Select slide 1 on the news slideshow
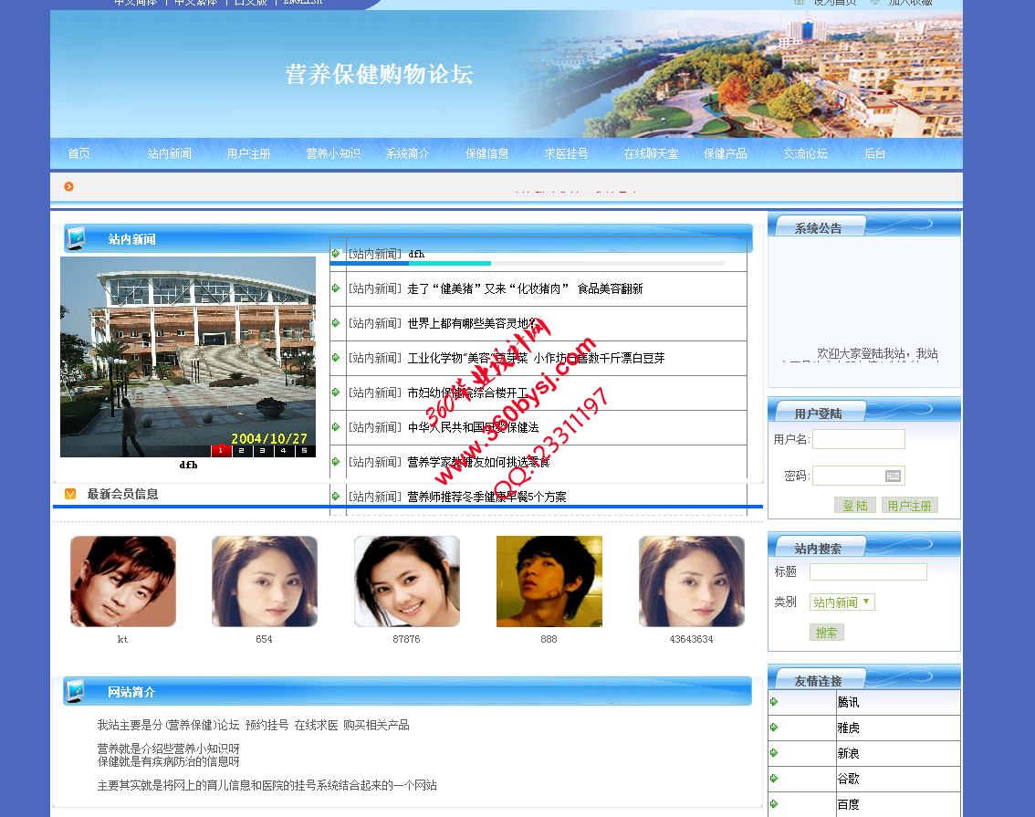This screenshot has width=1035, height=817. click(x=221, y=451)
